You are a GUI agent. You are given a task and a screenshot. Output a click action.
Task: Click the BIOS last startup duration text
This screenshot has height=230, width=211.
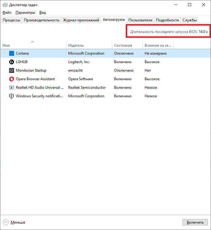(169, 32)
